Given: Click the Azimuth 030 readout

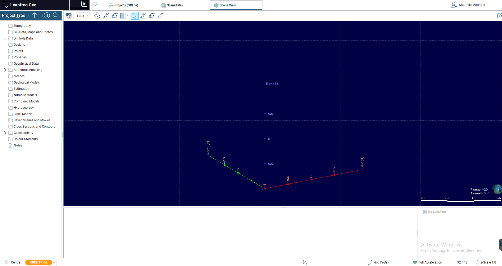Looking at the screenshot, I should click(480, 193).
